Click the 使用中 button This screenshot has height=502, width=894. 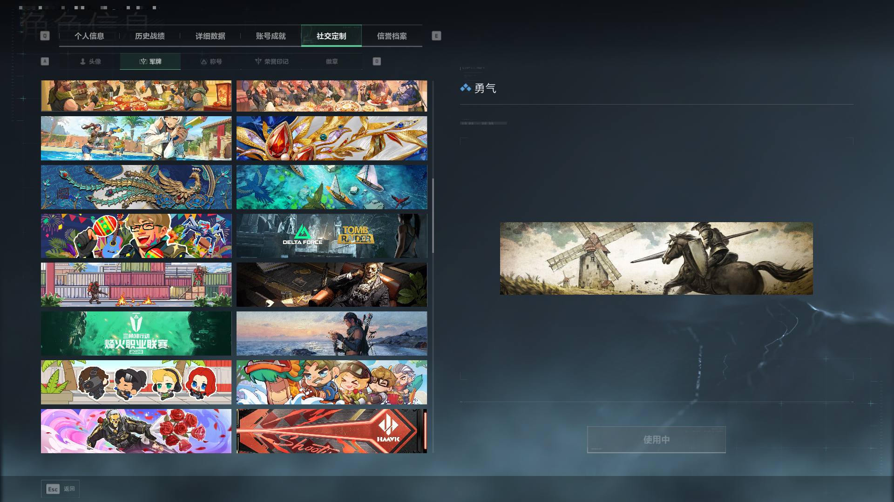656,439
